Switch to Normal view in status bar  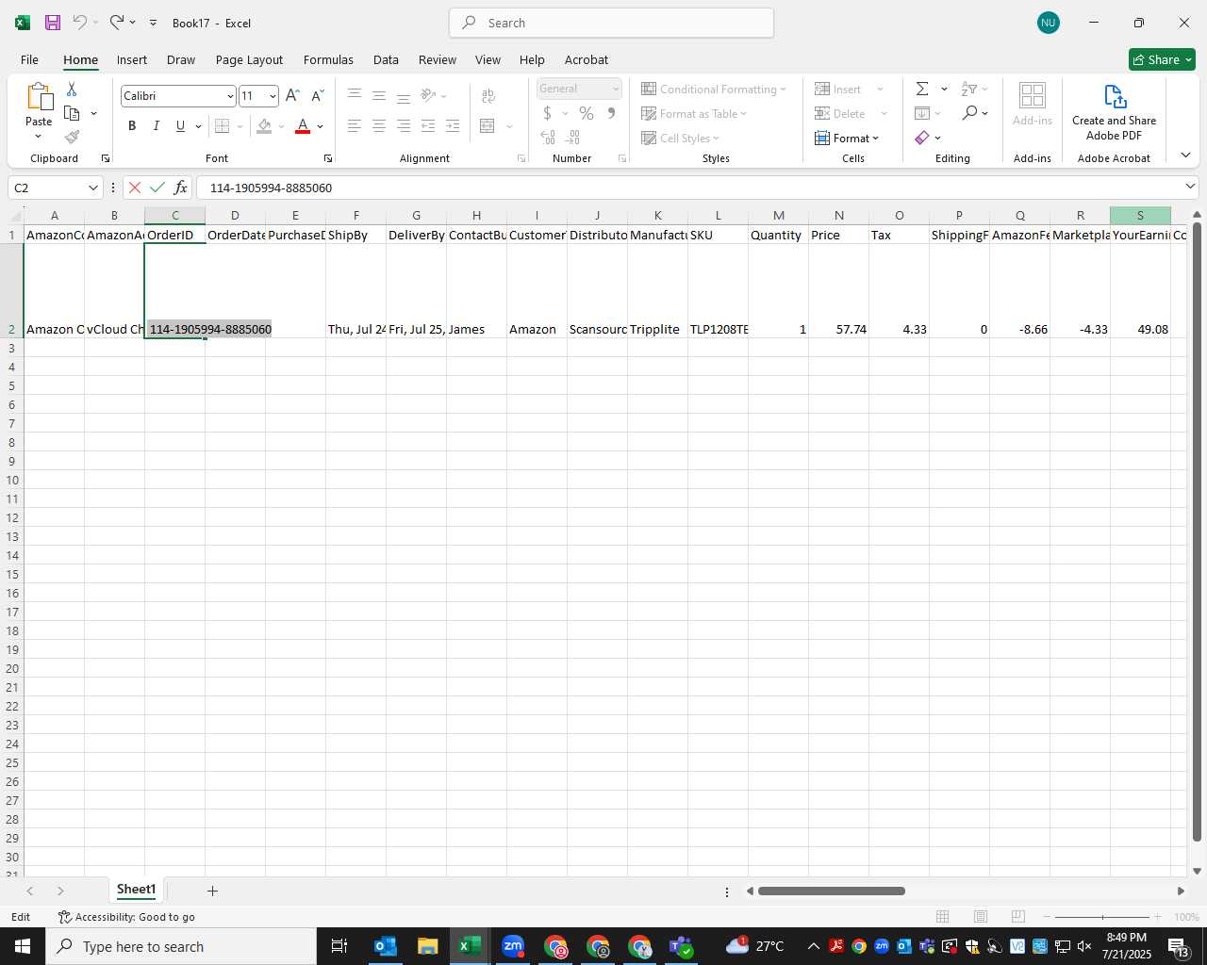942,917
